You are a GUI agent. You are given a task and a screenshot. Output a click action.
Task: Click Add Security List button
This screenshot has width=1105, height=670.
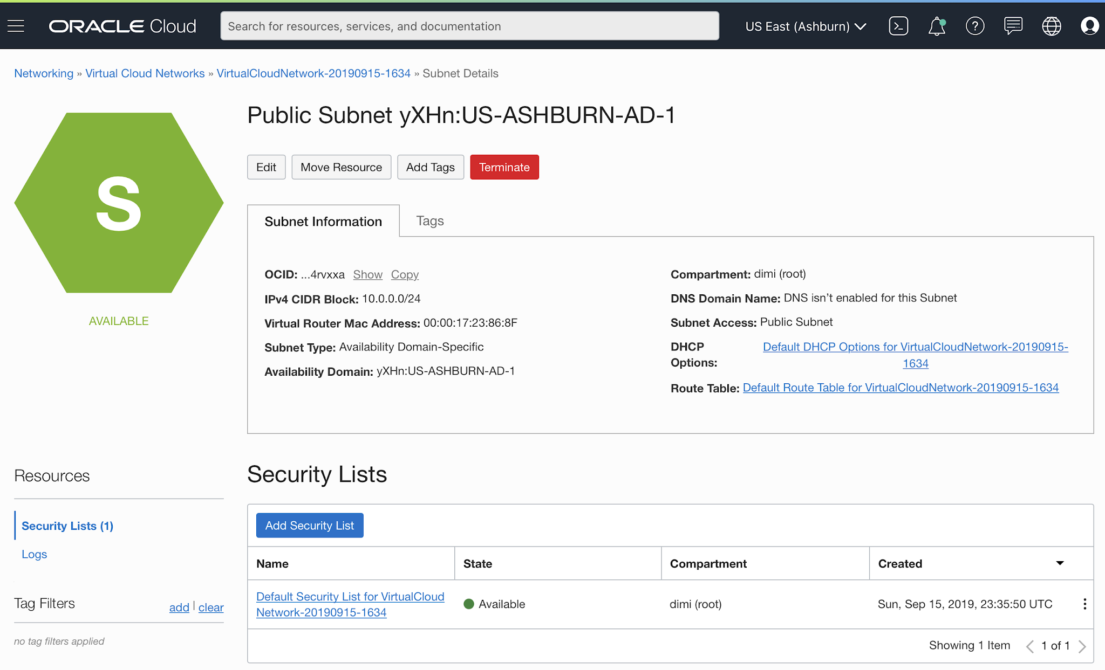click(310, 526)
